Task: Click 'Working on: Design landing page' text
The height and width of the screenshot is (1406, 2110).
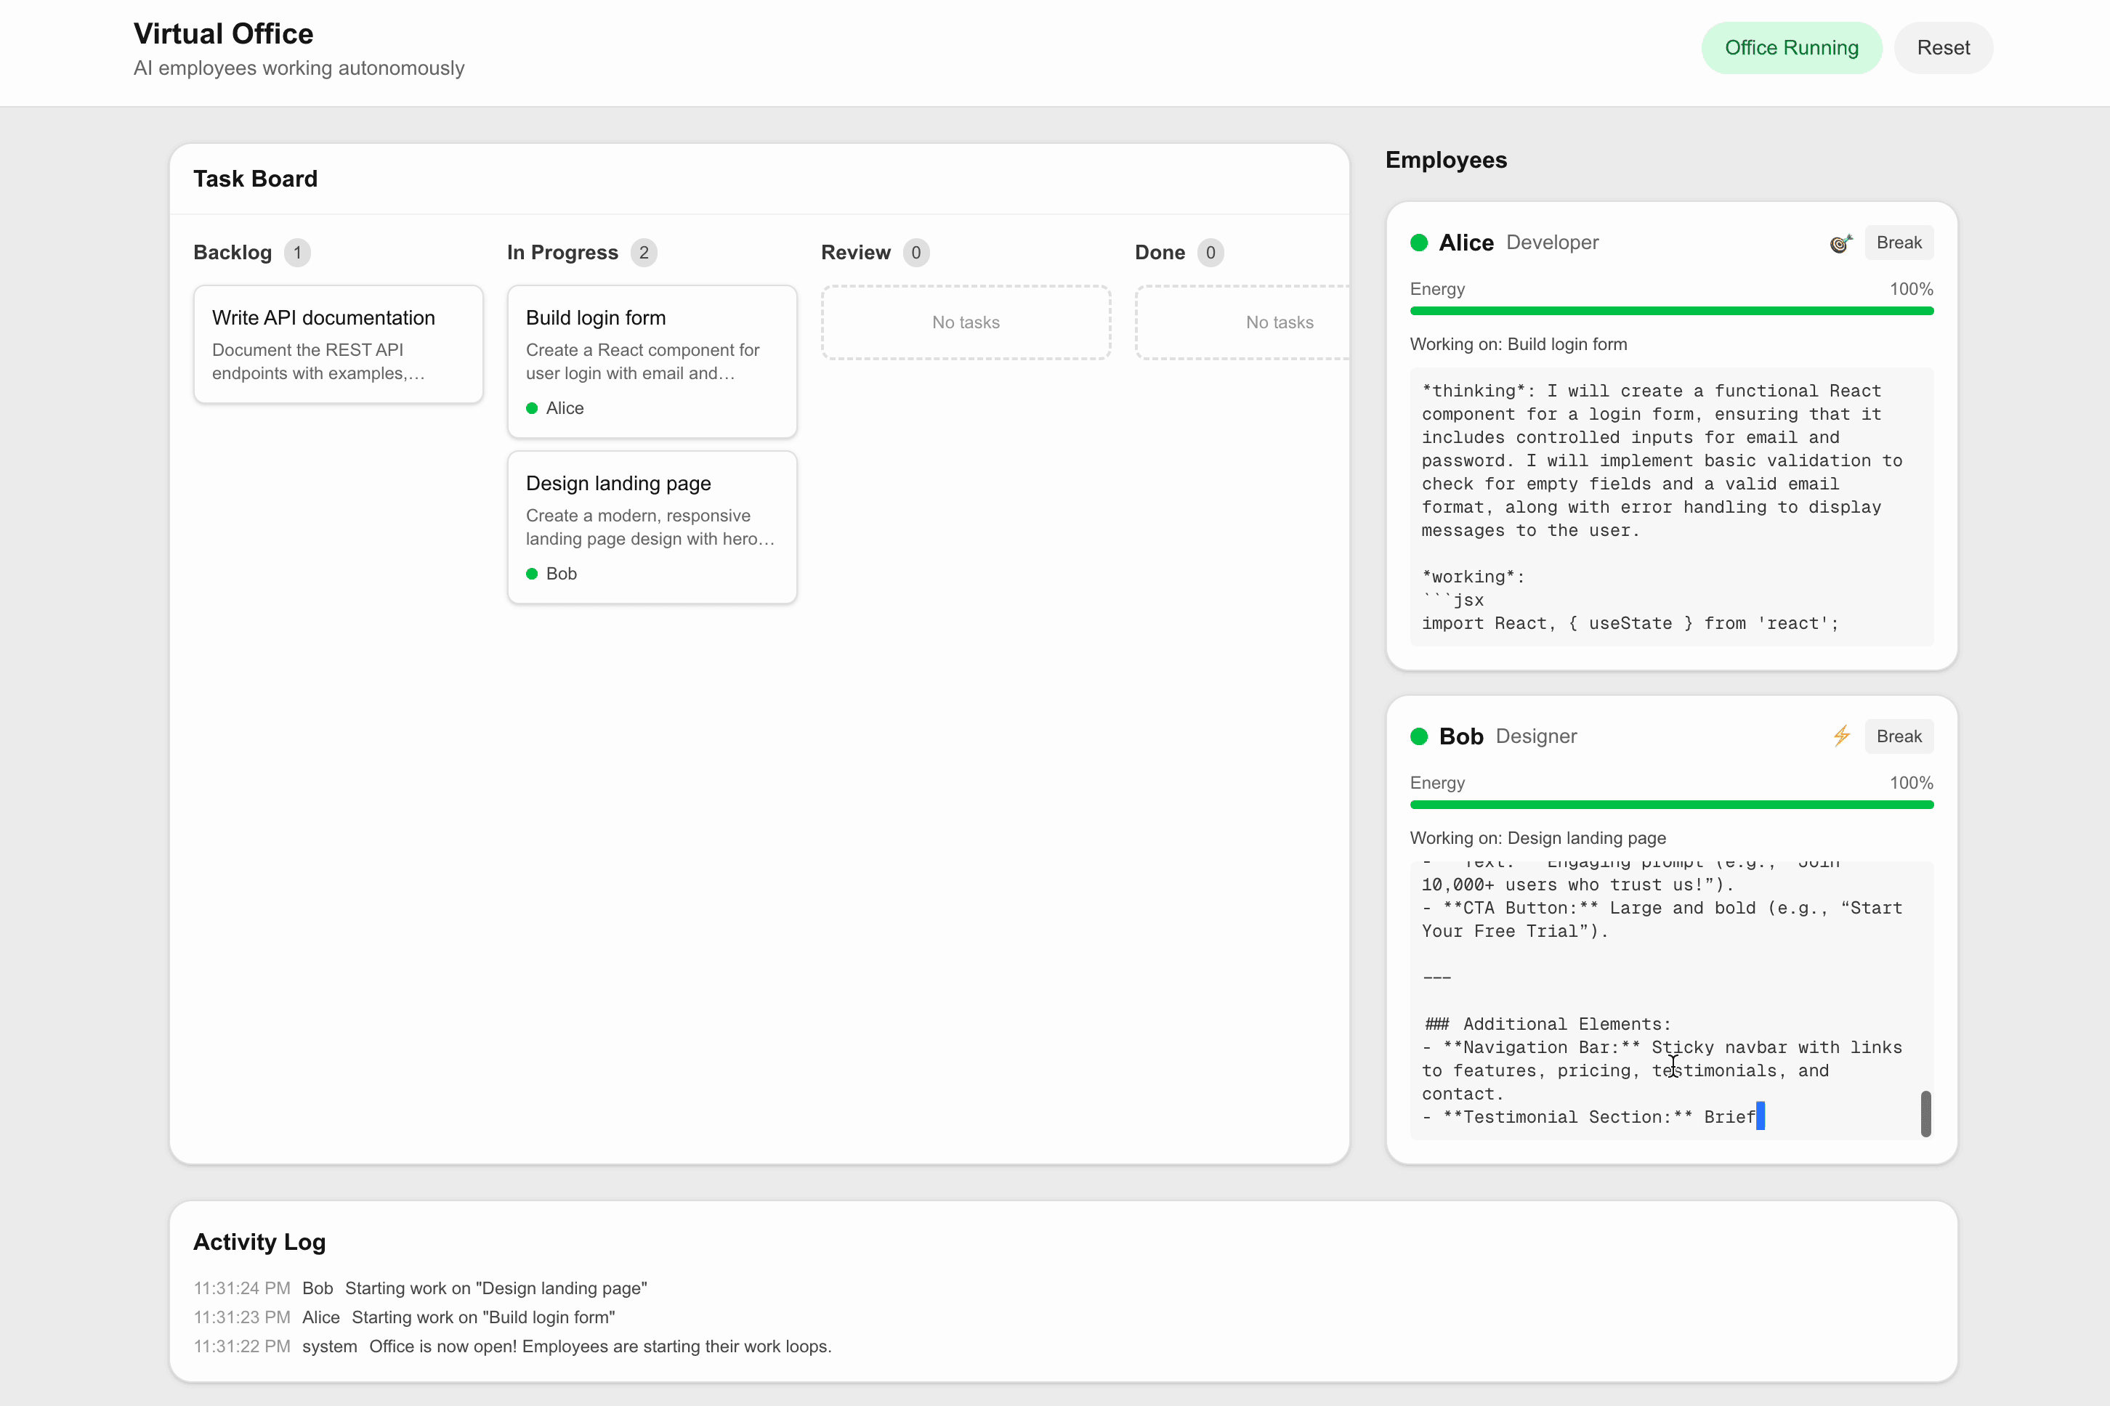Action: point(1539,838)
